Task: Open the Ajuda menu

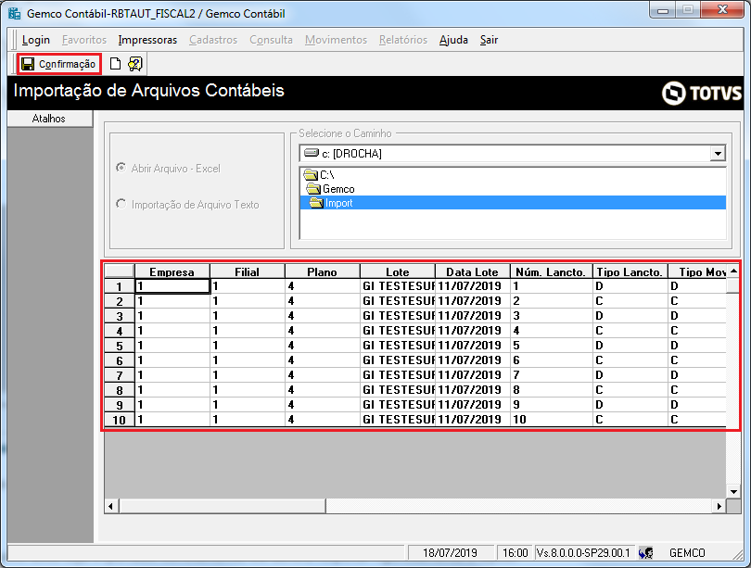Action: tap(453, 40)
